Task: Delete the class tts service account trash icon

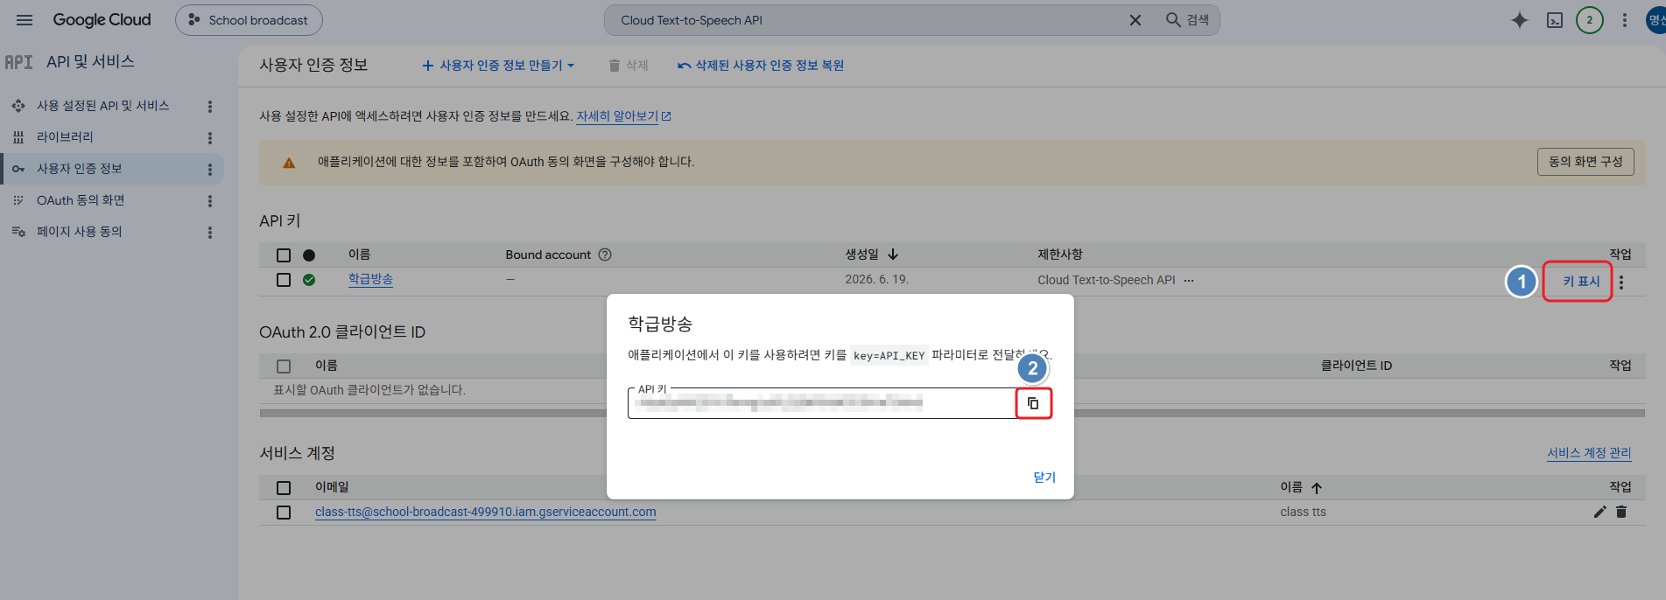Action: point(1621,512)
